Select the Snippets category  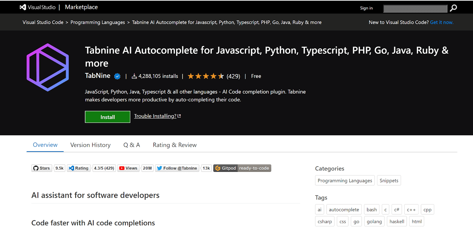click(x=389, y=180)
